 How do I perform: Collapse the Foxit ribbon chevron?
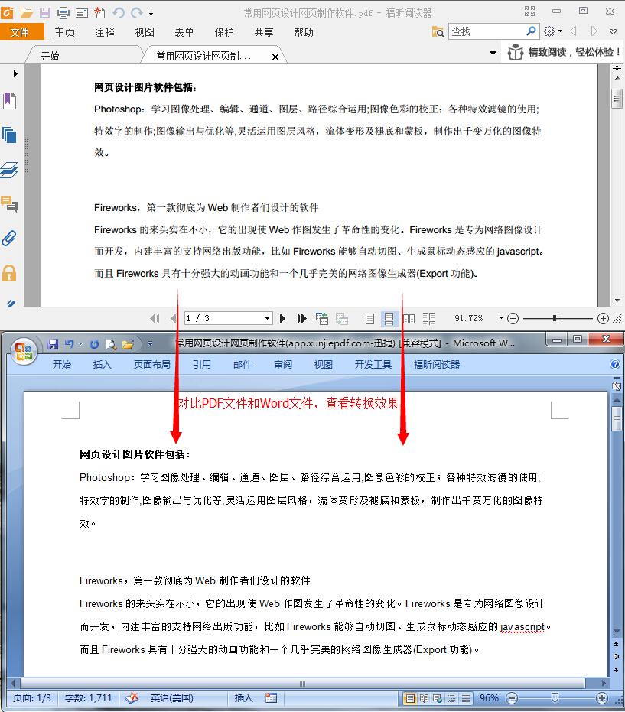pos(614,32)
